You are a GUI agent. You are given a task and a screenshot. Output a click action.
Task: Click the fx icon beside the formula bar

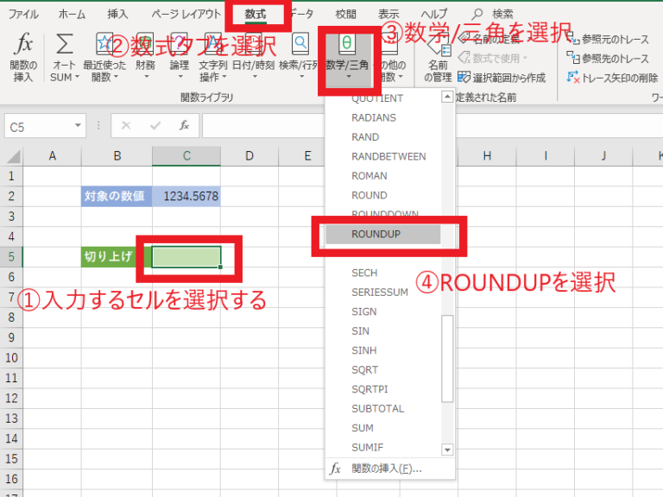coord(184,125)
